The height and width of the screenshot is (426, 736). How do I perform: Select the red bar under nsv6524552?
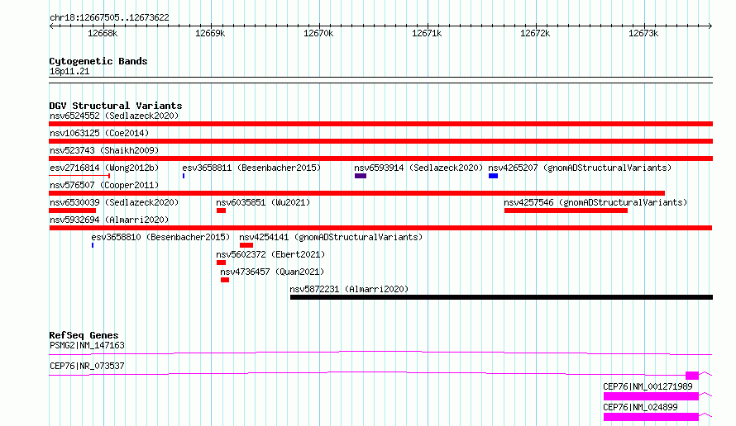click(x=380, y=124)
